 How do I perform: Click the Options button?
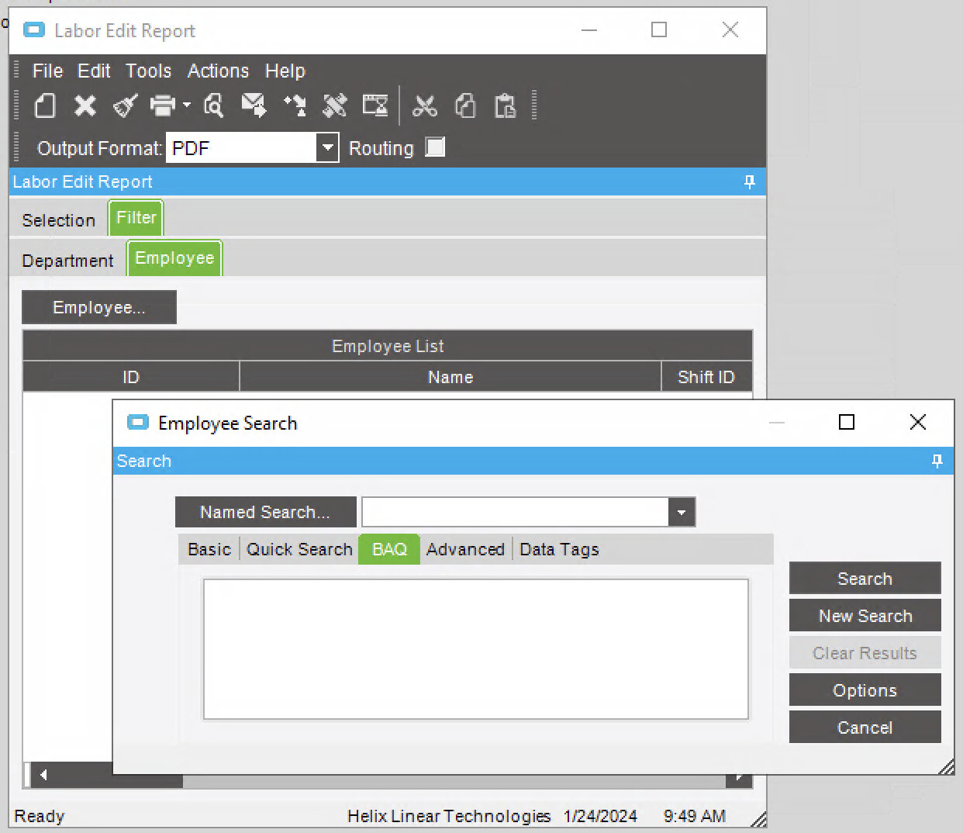point(865,690)
